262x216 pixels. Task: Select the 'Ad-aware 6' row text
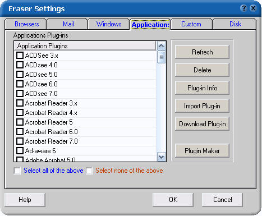[40, 151]
